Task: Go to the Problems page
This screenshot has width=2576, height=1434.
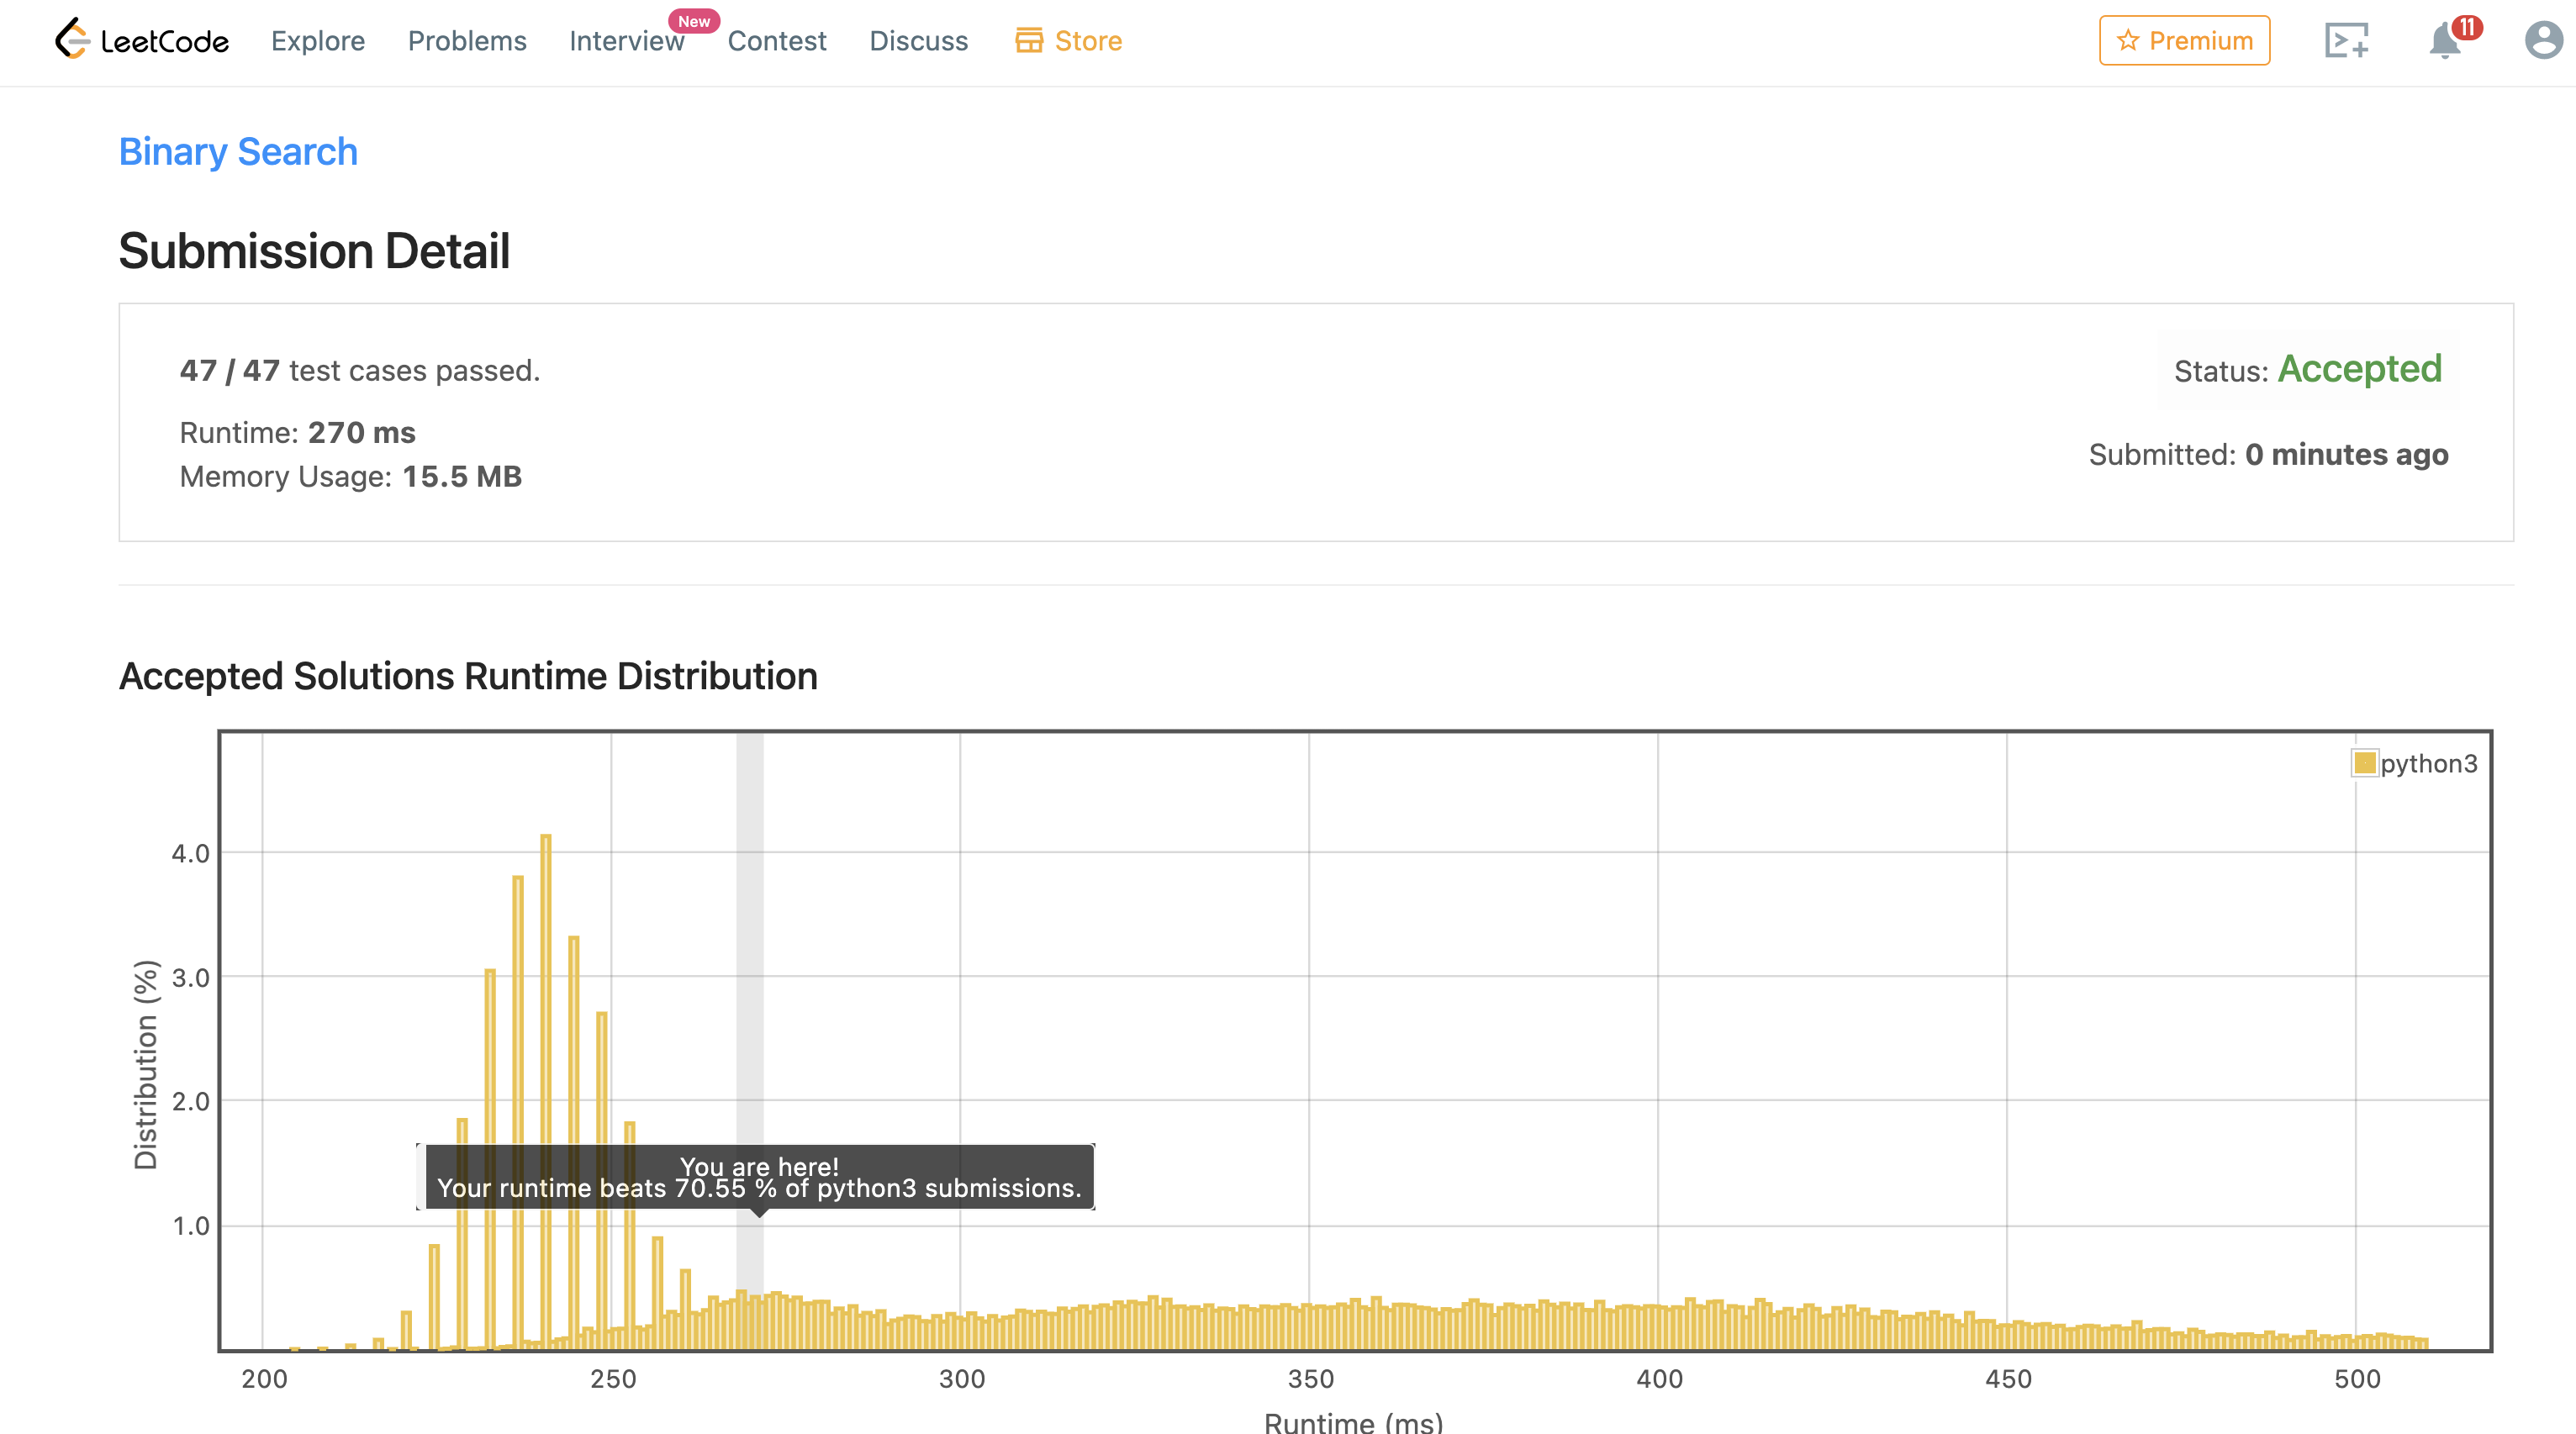Action: click(467, 41)
